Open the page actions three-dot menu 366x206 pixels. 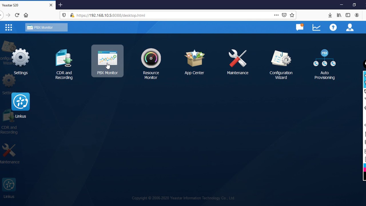coord(276,15)
